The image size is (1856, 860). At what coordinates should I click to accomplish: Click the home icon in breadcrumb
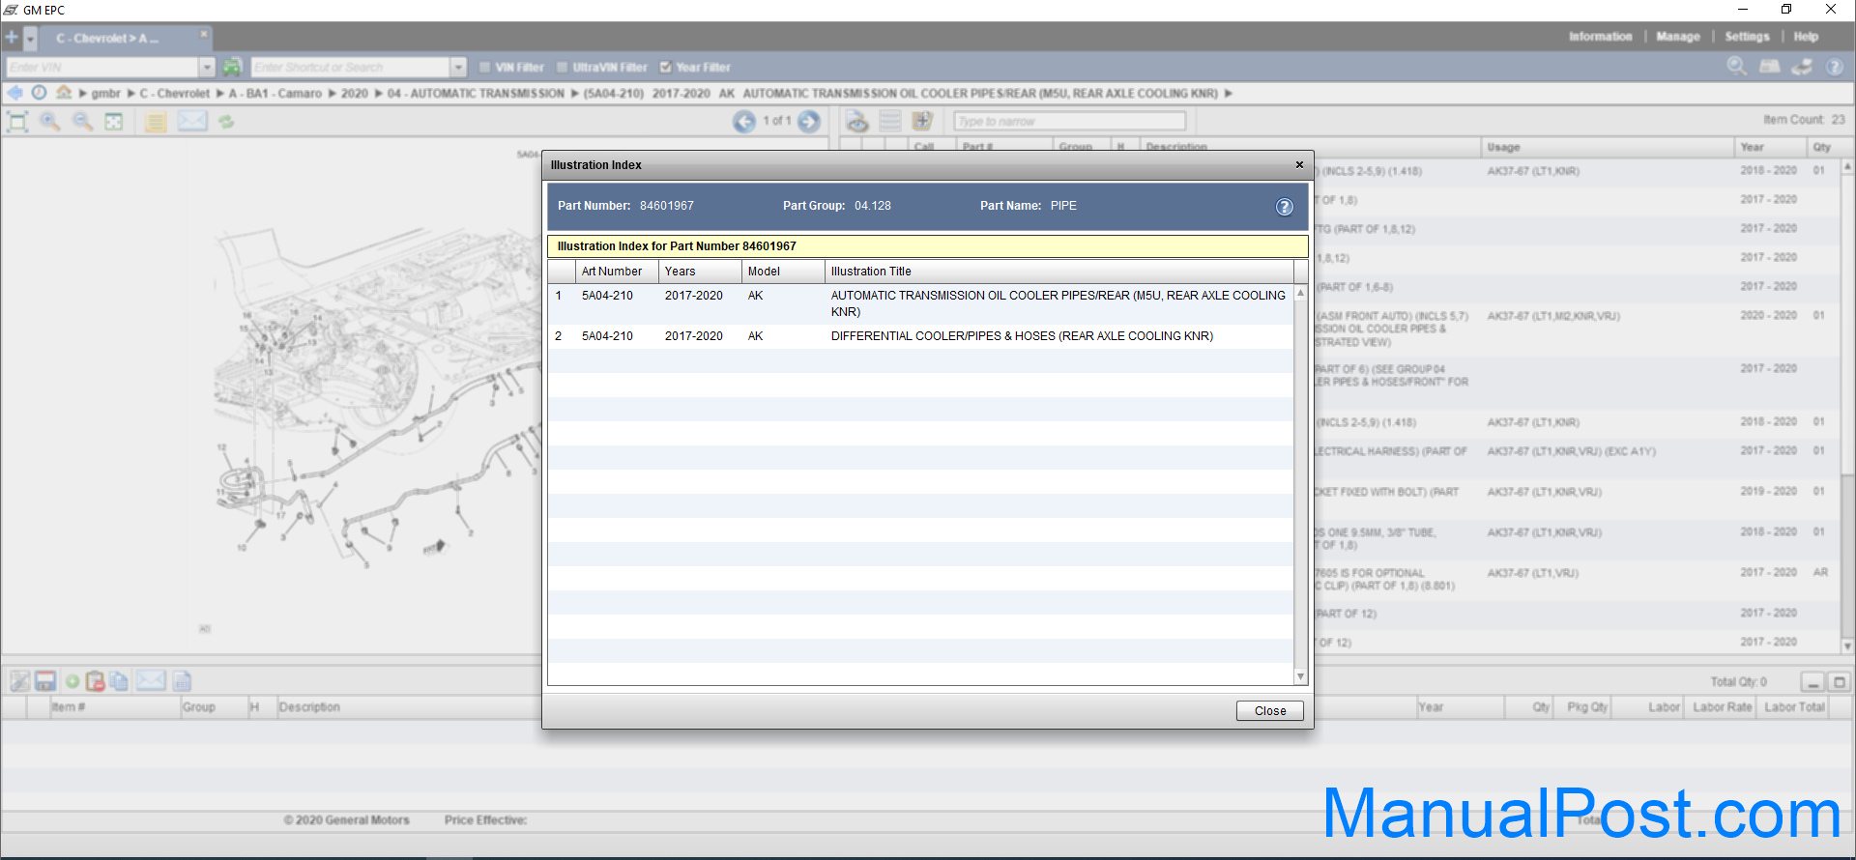point(64,93)
